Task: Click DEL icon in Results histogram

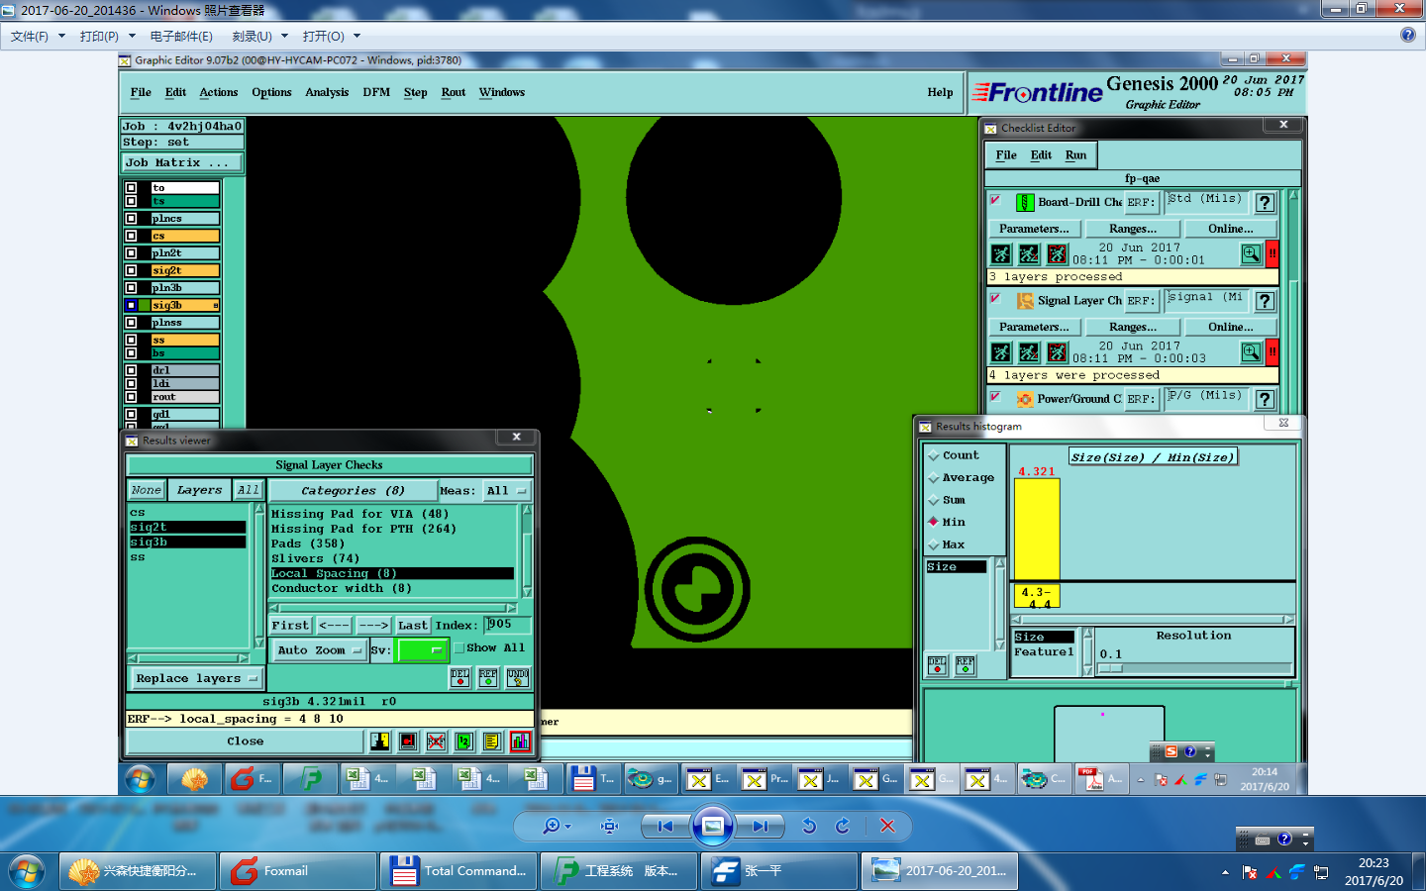Action: [937, 665]
